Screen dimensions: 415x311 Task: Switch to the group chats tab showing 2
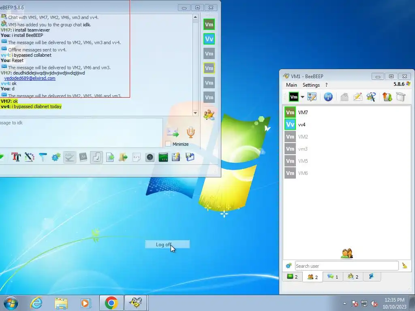(x=353, y=277)
